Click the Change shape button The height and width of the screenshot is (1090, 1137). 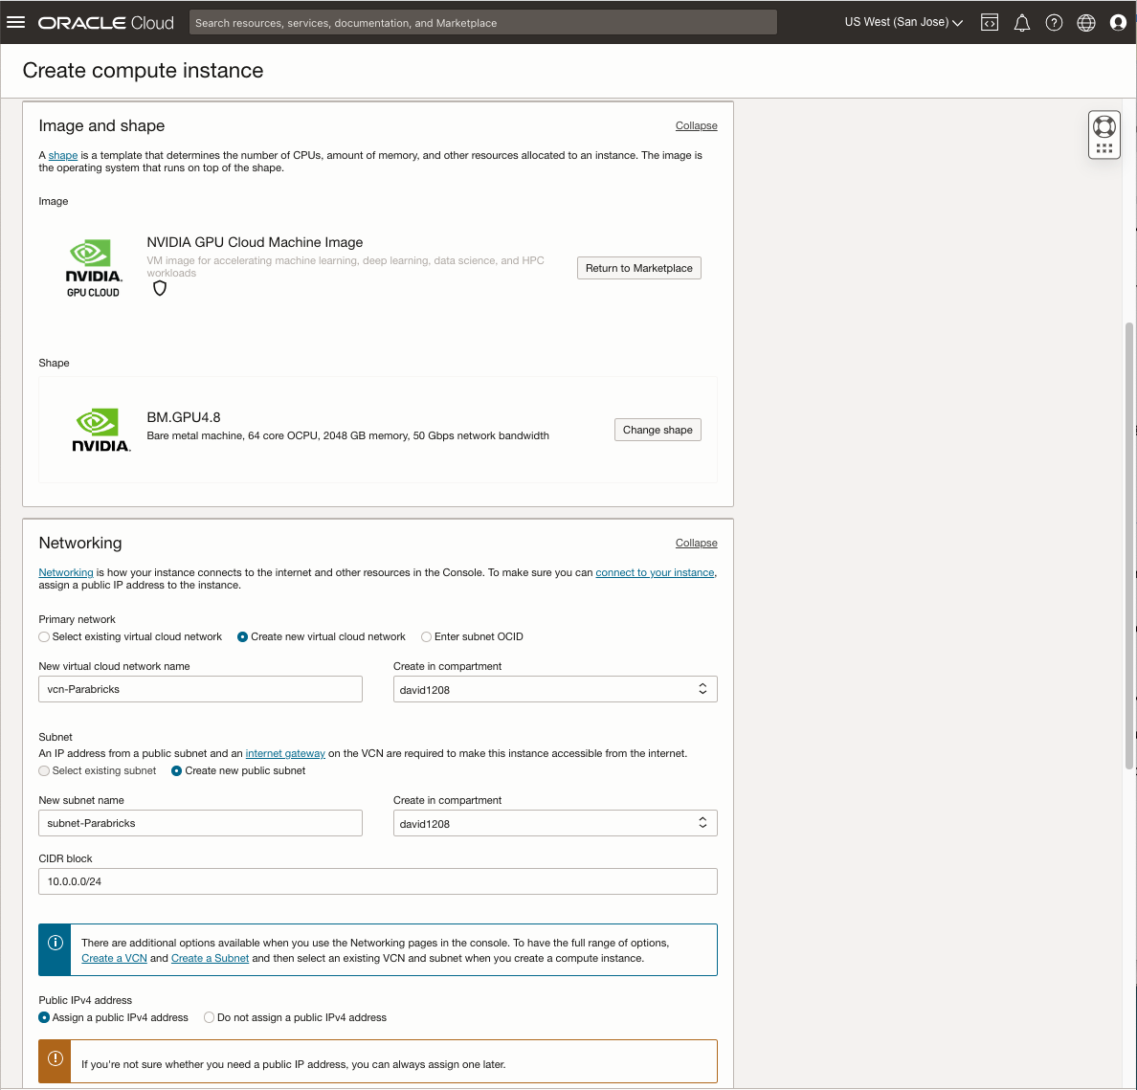pos(658,429)
